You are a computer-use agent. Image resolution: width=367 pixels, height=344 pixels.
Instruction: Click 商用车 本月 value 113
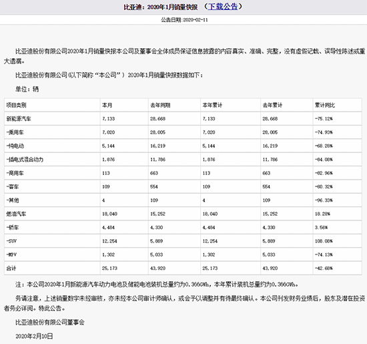click(x=106, y=173)
